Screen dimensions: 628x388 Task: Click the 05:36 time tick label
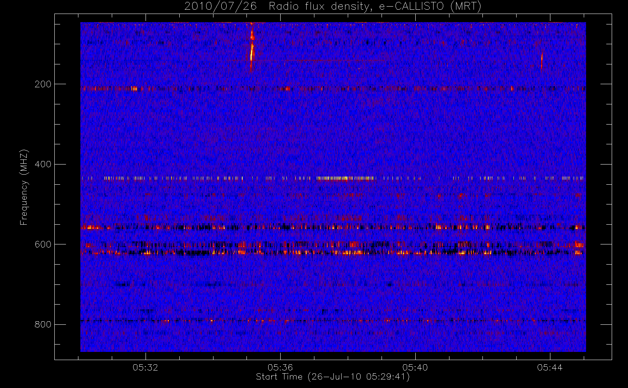[x=280, y=367]
